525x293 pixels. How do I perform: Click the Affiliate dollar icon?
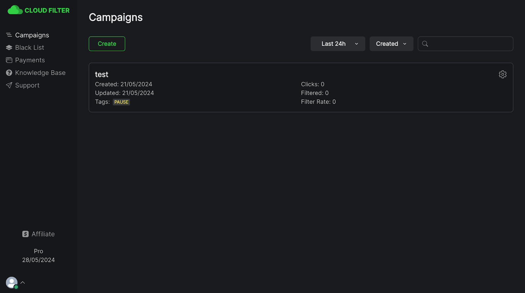26,234
